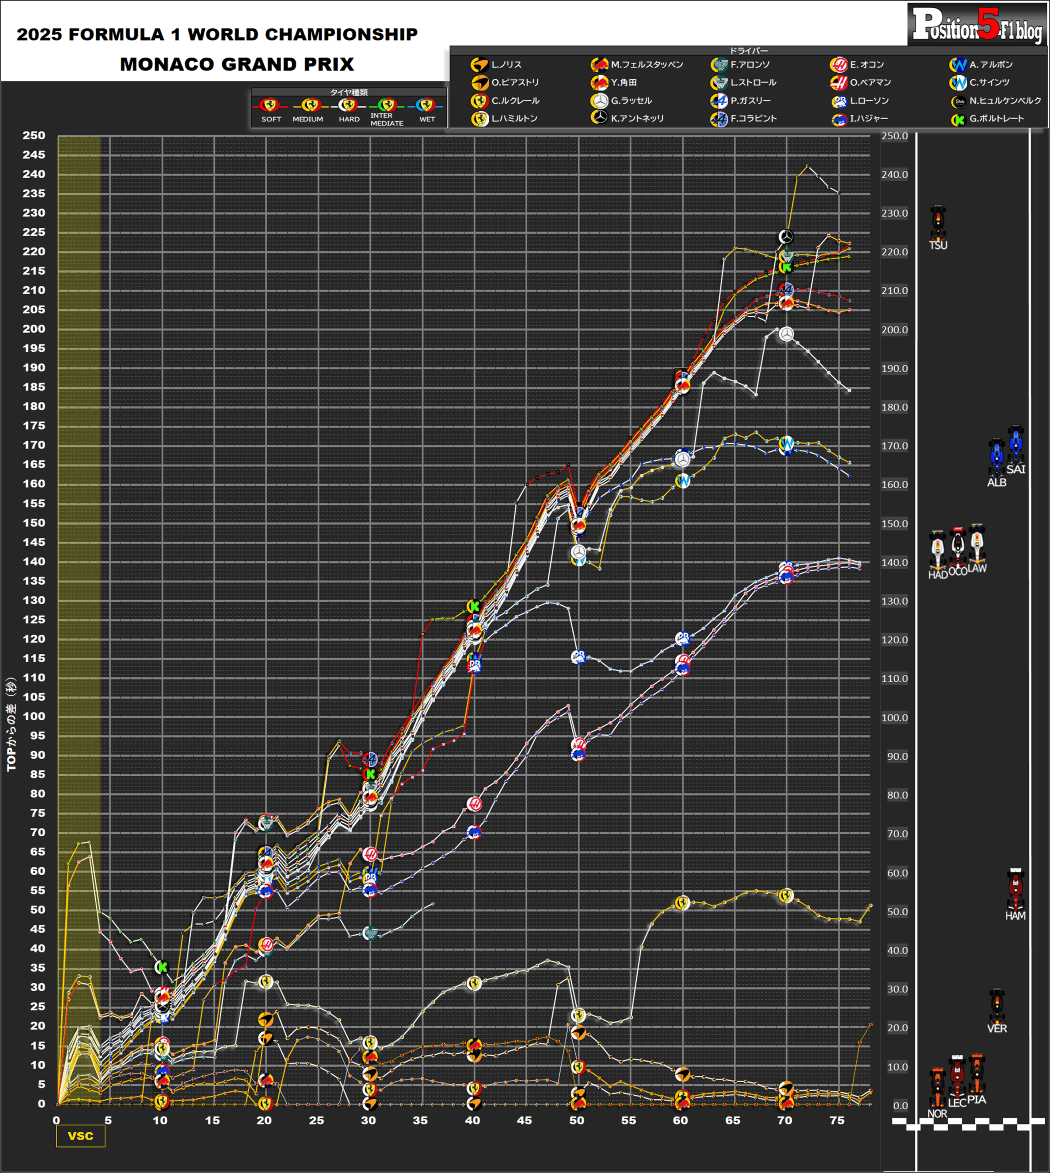
Task: Click the "N.ヒュルケンベルク" driver name
Action: point(1006,101)
